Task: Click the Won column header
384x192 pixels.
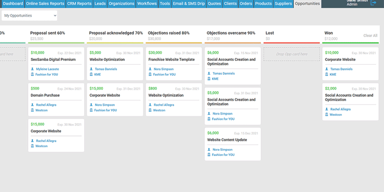Action: [x=328, y=33]
